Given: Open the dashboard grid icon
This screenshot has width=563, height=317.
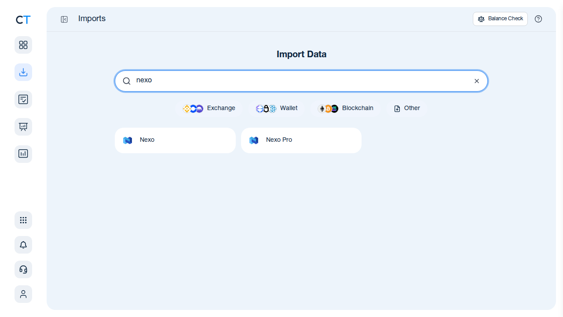Looking at the screenshot, I should tap(23, 45).
